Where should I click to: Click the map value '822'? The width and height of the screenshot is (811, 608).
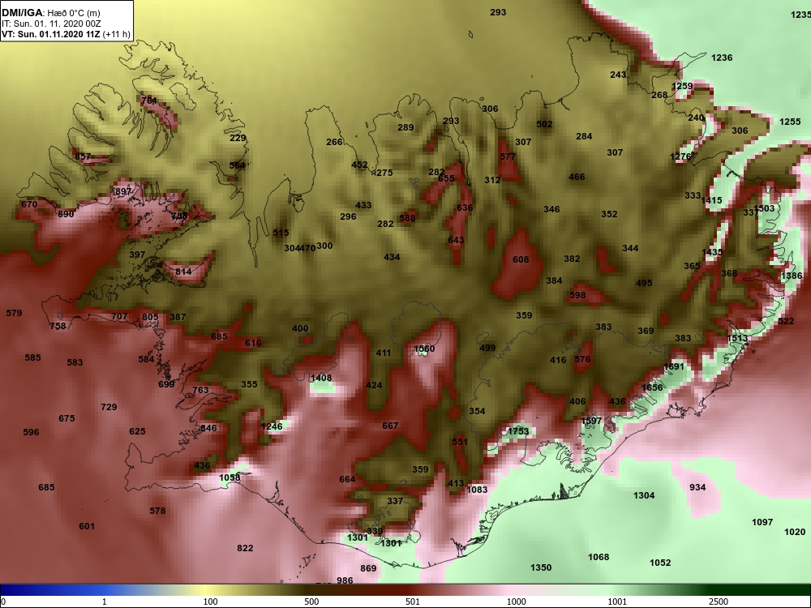[x=245, y=547]
